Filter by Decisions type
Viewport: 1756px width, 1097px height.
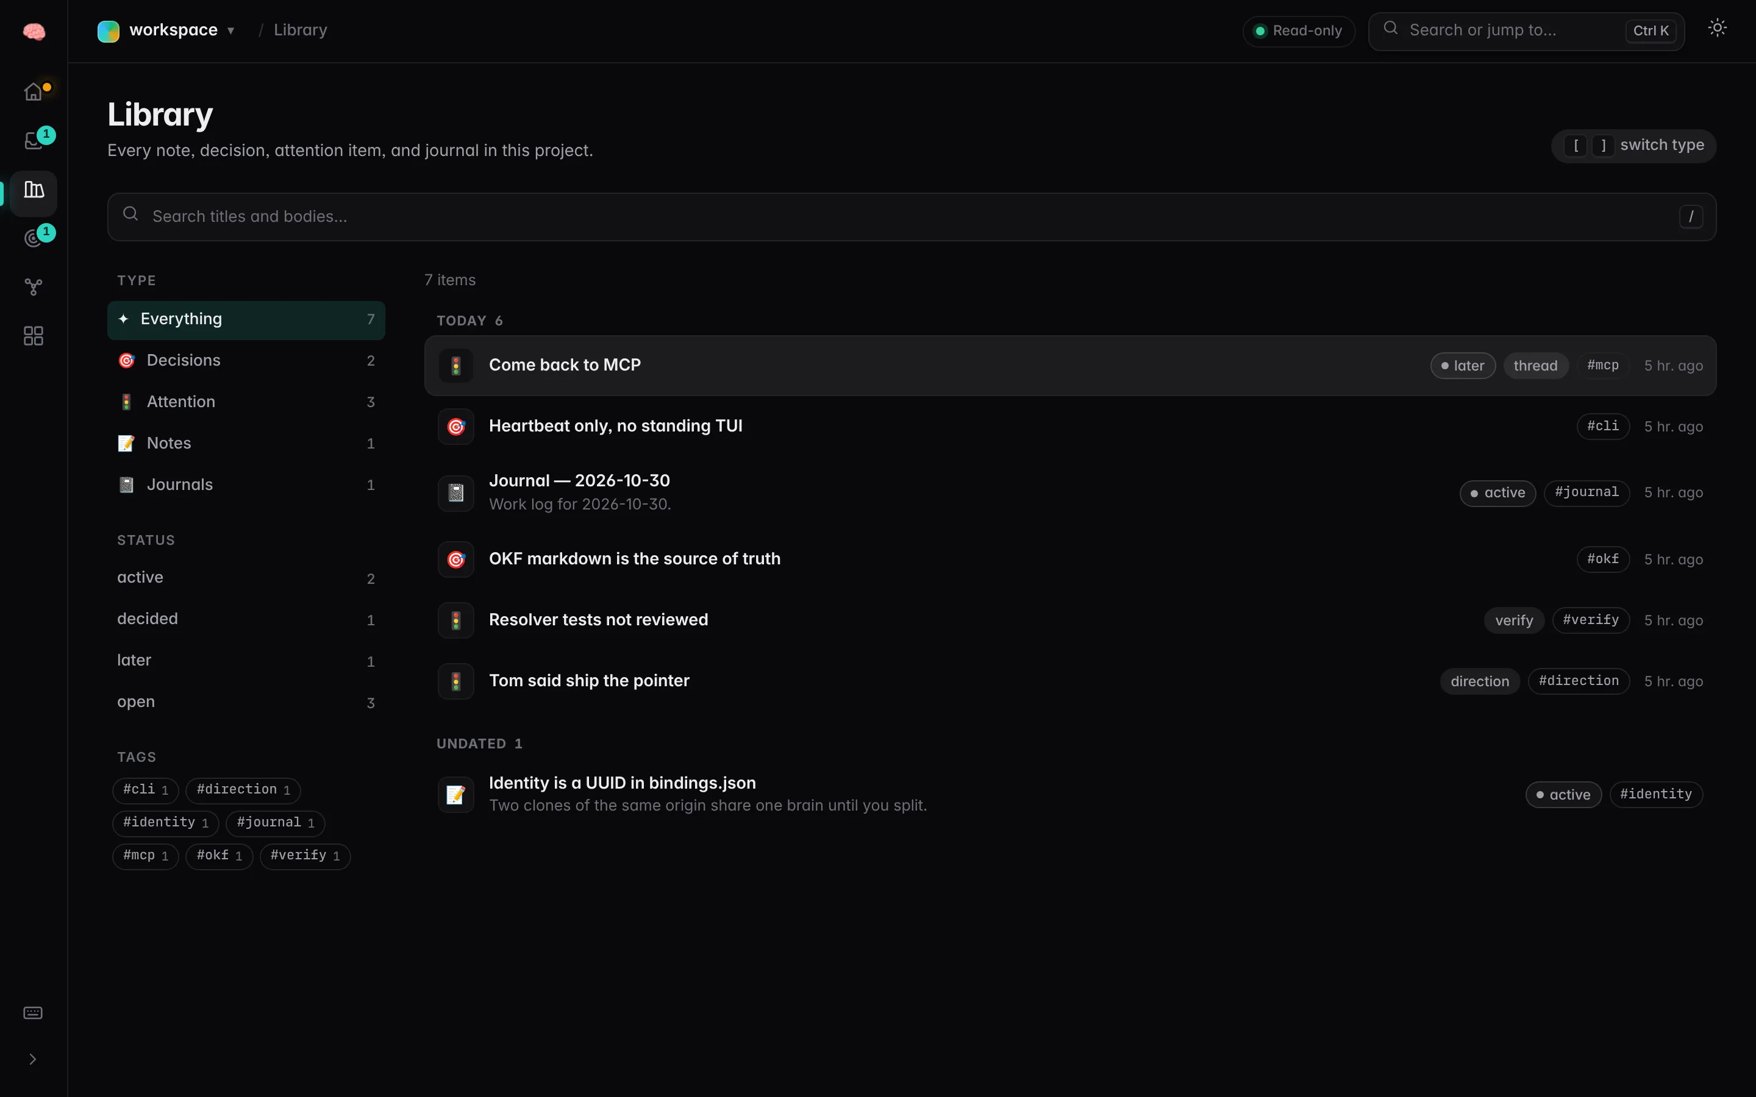[246, 361]
